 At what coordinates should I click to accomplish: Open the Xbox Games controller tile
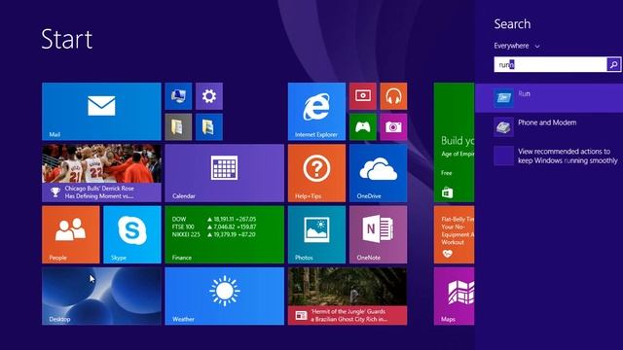point(363,127)
